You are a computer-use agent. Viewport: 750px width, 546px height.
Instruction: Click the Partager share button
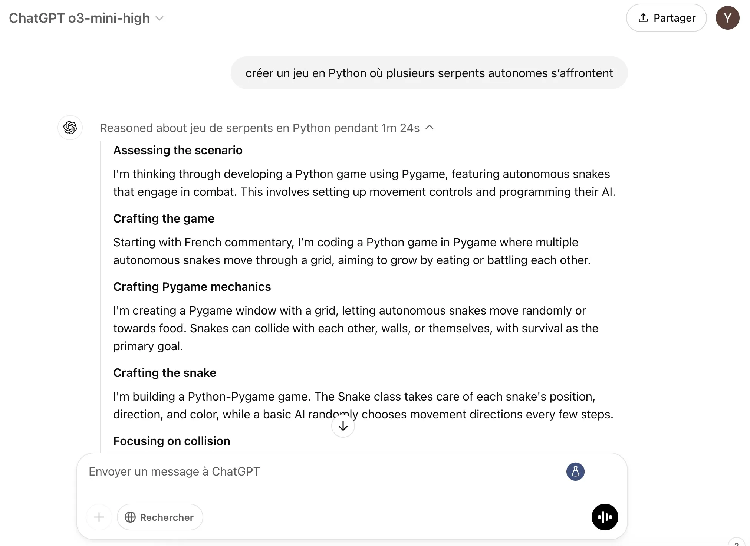coord(666,18)
